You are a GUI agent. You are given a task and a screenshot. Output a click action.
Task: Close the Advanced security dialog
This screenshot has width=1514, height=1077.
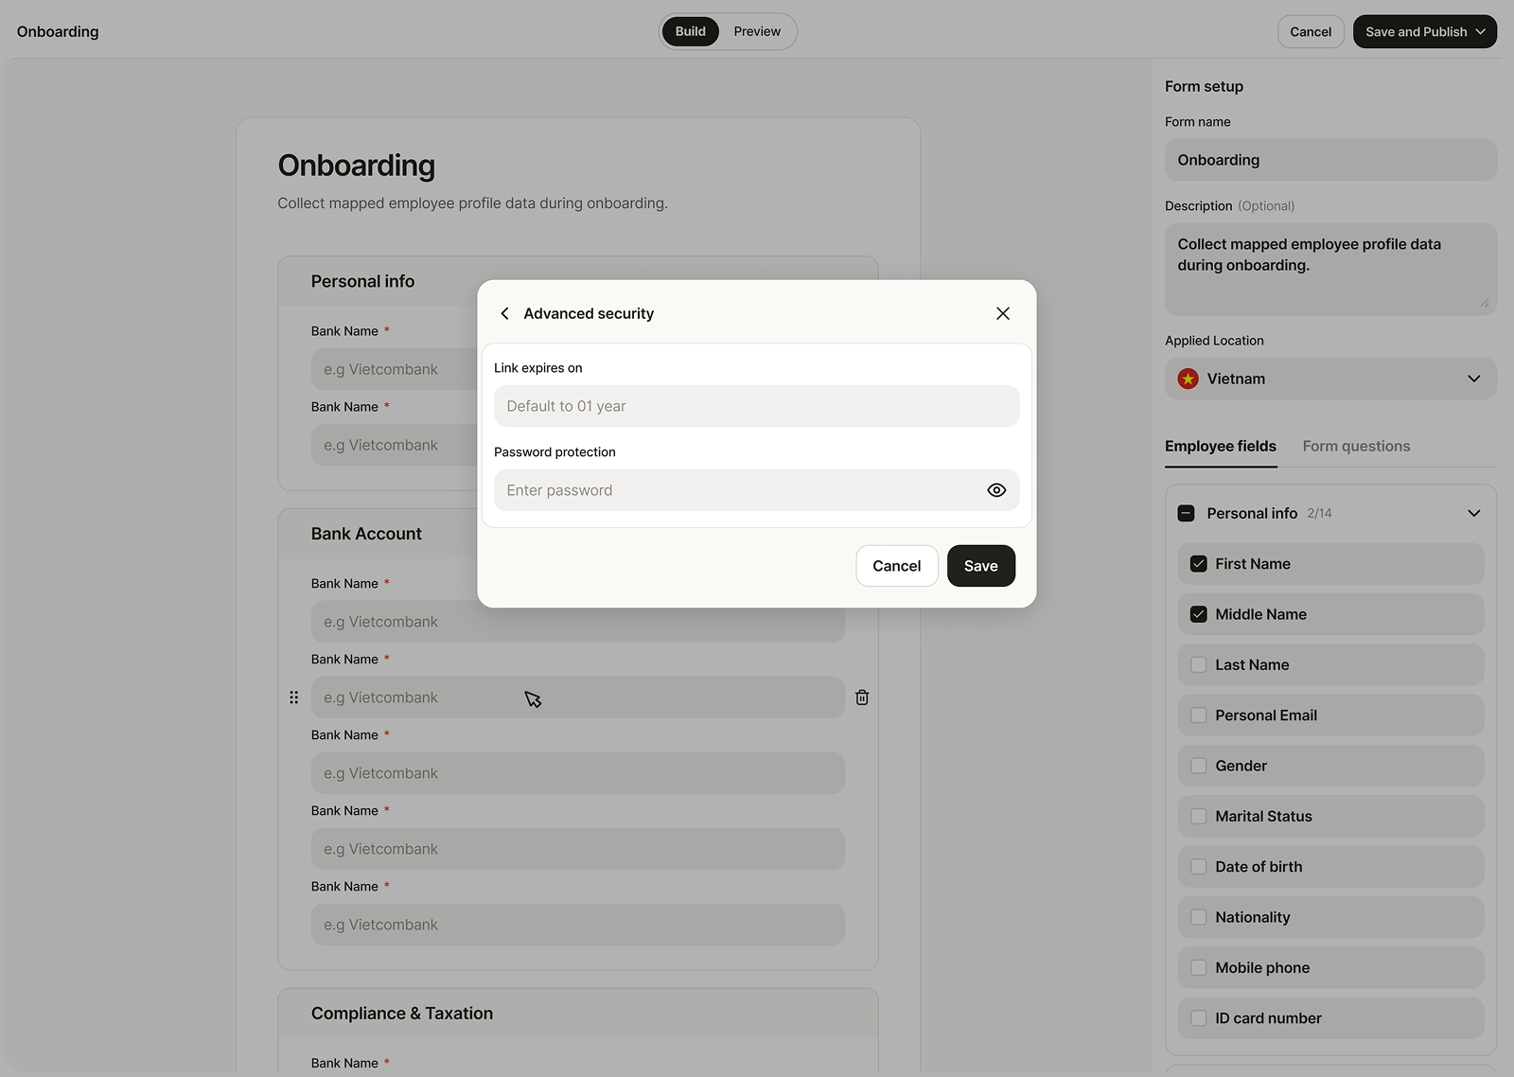[x=1003, y=313]
